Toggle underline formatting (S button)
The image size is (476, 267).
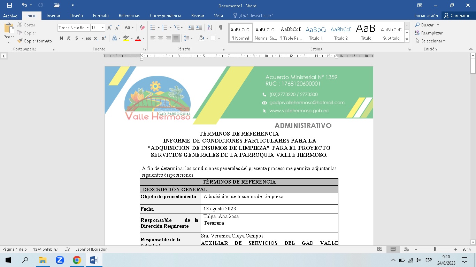(76, 38)
